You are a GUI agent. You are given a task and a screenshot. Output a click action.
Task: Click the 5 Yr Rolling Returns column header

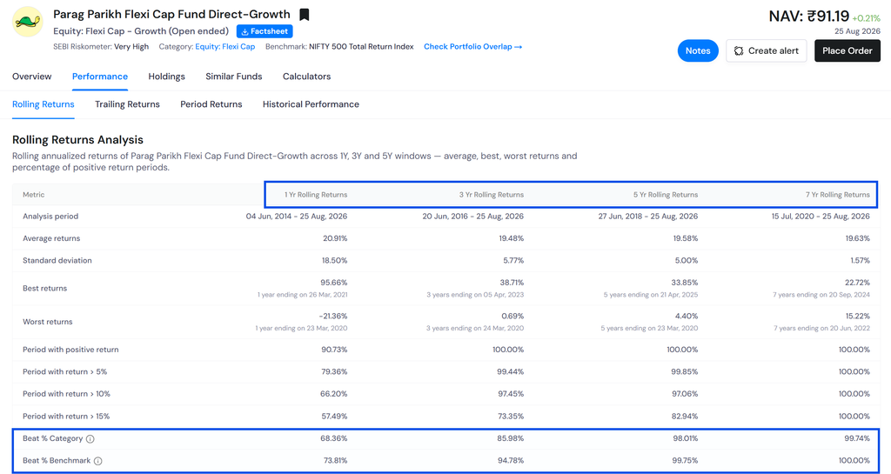[666, 195]
